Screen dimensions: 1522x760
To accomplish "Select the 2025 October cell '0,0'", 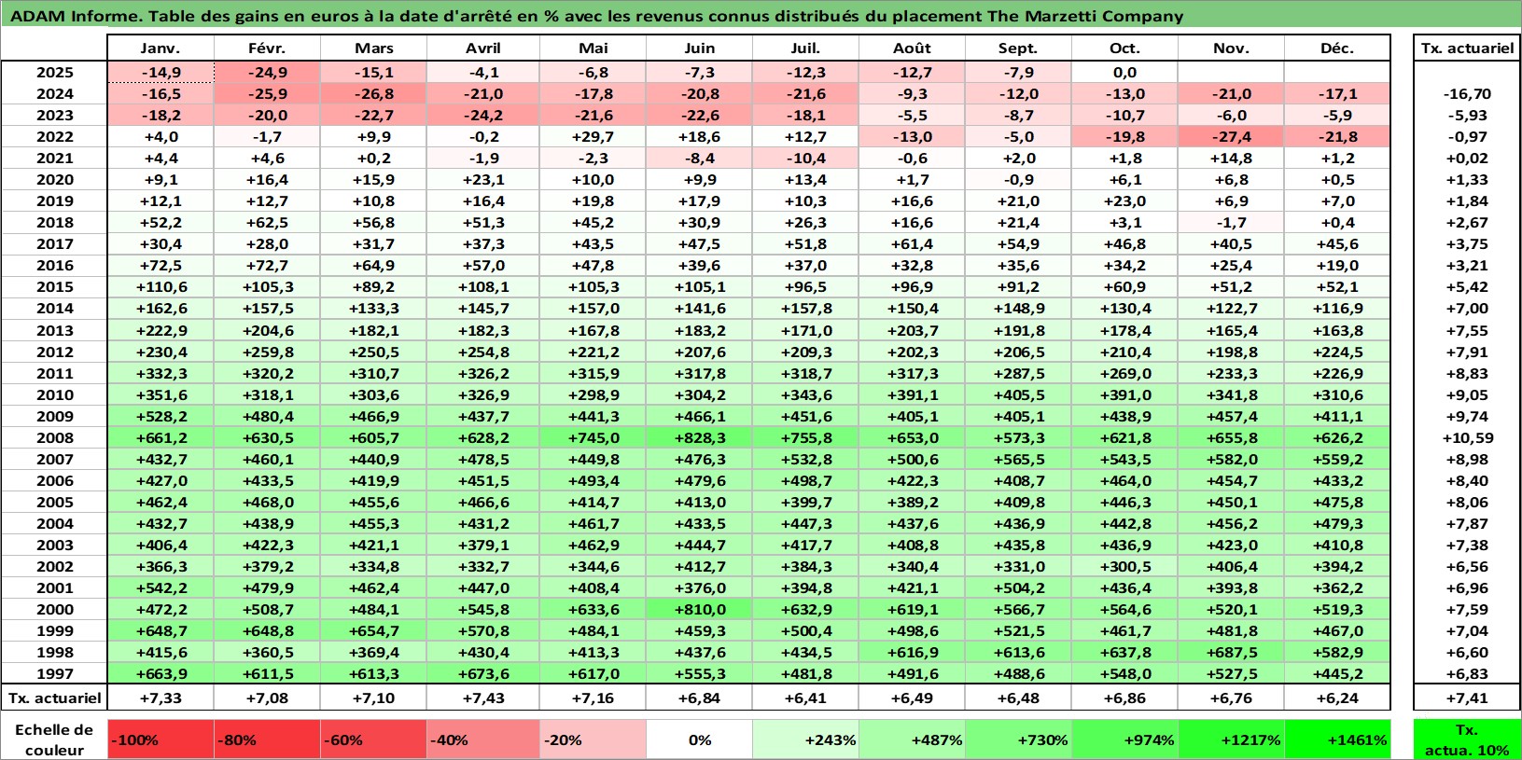I will pyautogui.click(x=1124, y=72).
